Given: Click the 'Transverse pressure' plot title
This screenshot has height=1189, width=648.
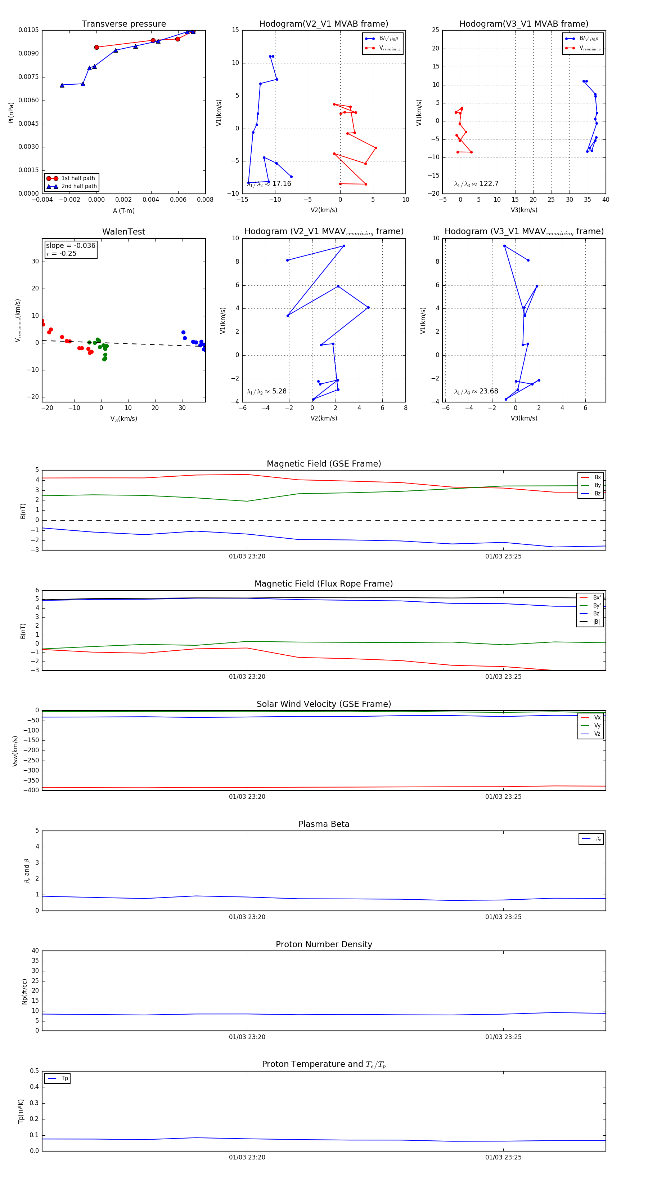Looking at the screenshot, I should [x=123, y=24].
